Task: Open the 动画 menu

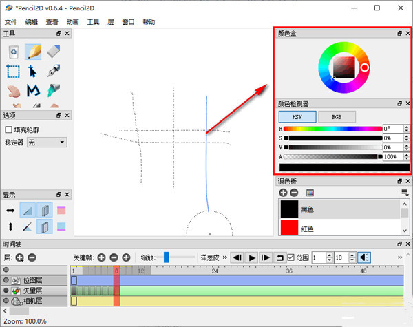Action: click(x=72, y=22)
